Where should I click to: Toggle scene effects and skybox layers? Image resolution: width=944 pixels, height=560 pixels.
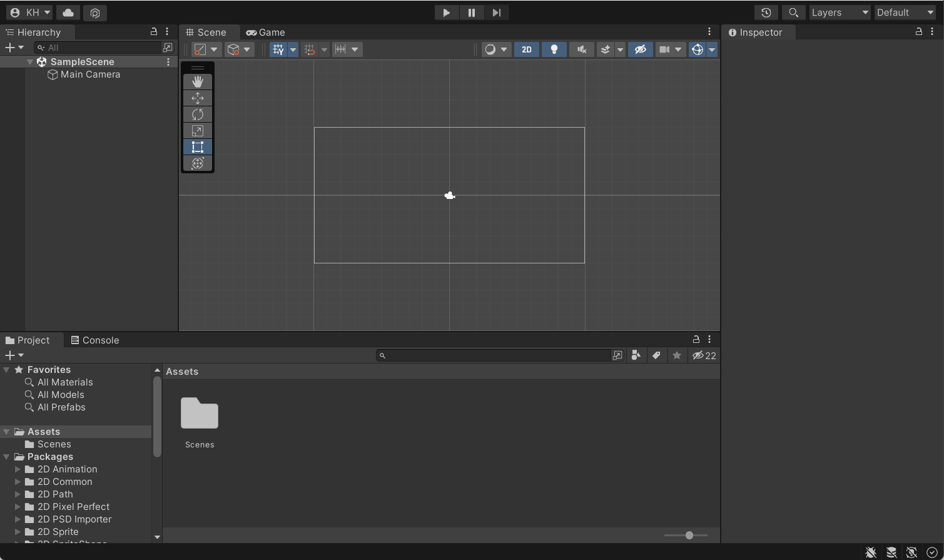tap(605, 49)
